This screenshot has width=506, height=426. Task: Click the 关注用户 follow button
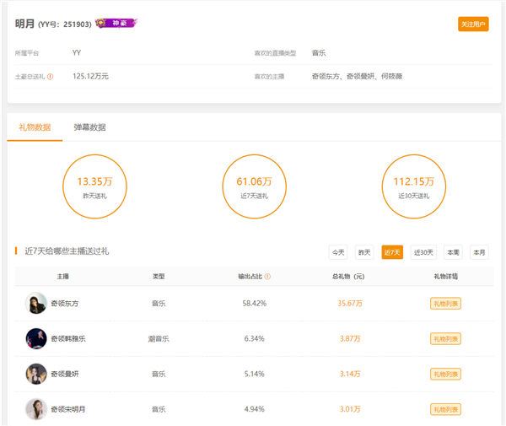pos(473,24)
